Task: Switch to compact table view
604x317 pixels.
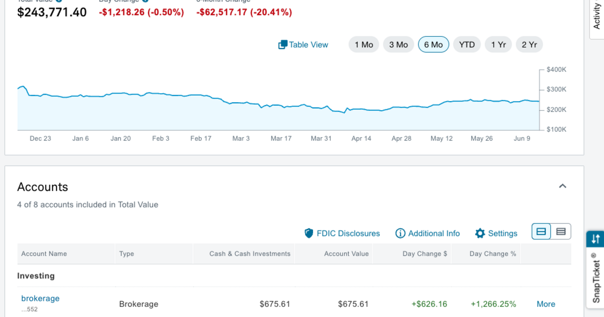Action: click(561, 231)
